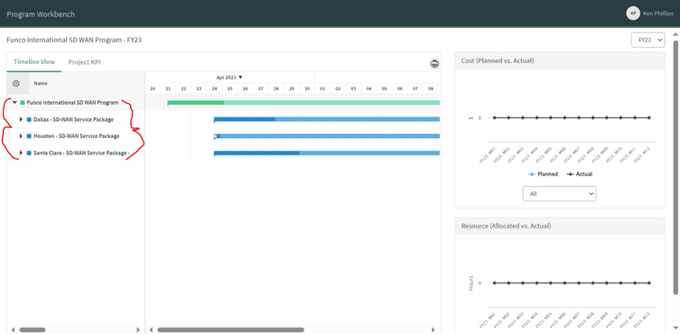Click the Gantt chart horizontal scrollbar thumb

(x=230, y=330)
